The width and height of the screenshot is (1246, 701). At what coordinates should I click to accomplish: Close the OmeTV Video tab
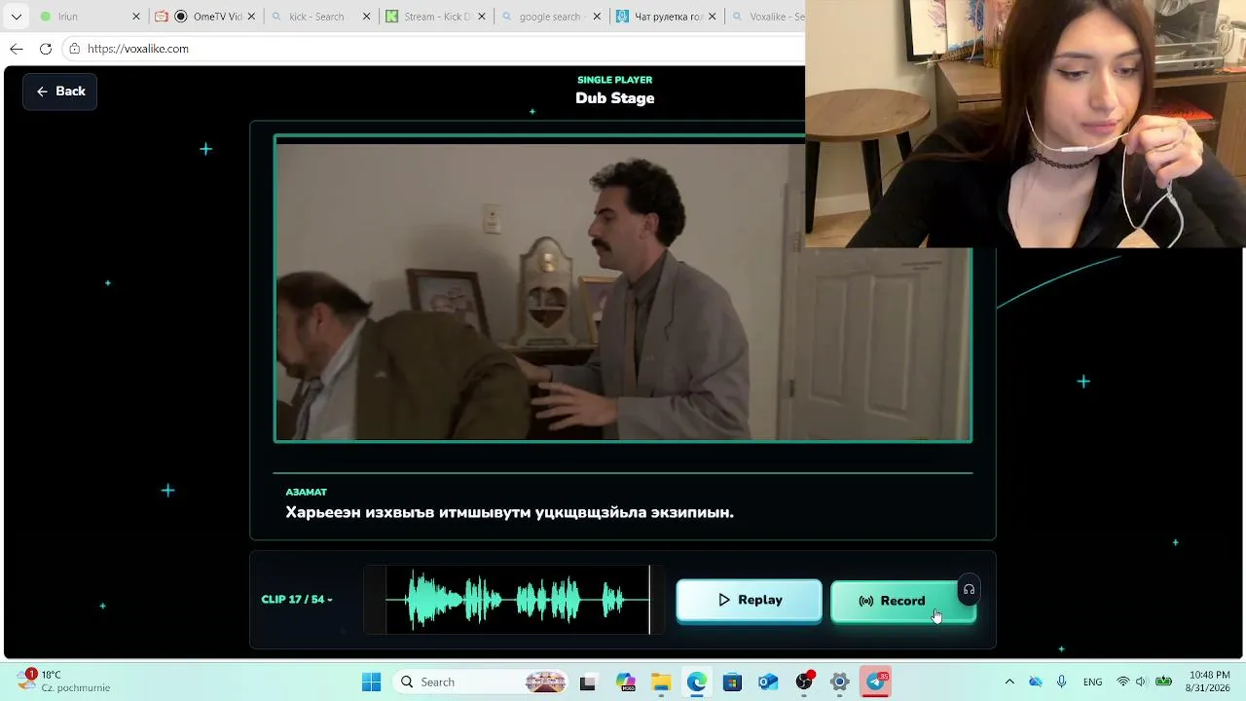click(252, 17)
